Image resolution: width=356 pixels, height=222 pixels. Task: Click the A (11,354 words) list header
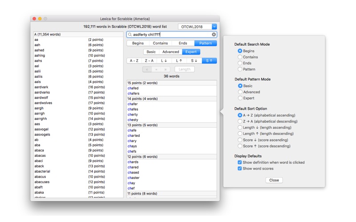78,35
